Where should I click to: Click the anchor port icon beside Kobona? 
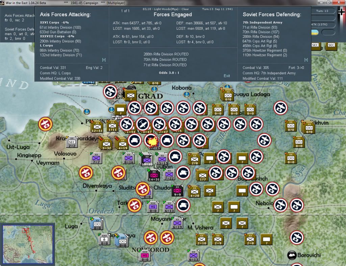pos(187,95)
